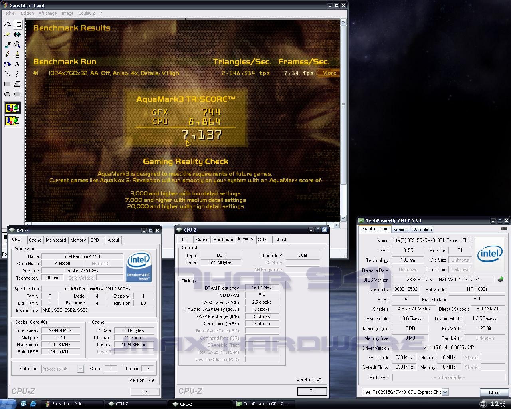The height and width of the screenshot is (409, 511).
Task: Open Cache tab in Memory CPU-Z window
Action: click(202, 240)
